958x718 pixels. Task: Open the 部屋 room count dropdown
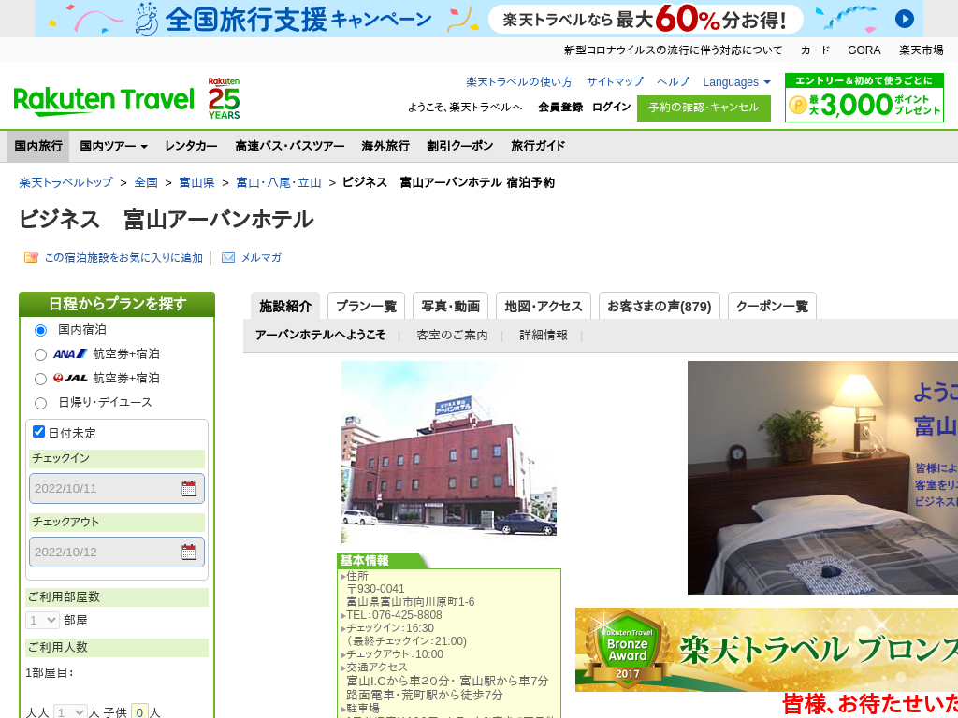coord(42,621)
